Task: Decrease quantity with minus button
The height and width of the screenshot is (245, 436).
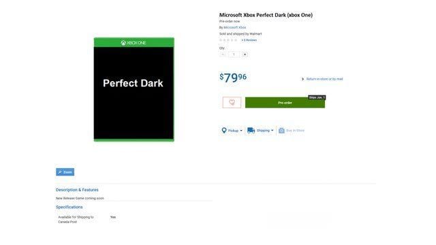Action: [223, 54]
